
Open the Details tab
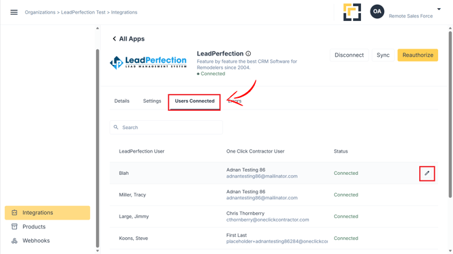pos(122,101)
